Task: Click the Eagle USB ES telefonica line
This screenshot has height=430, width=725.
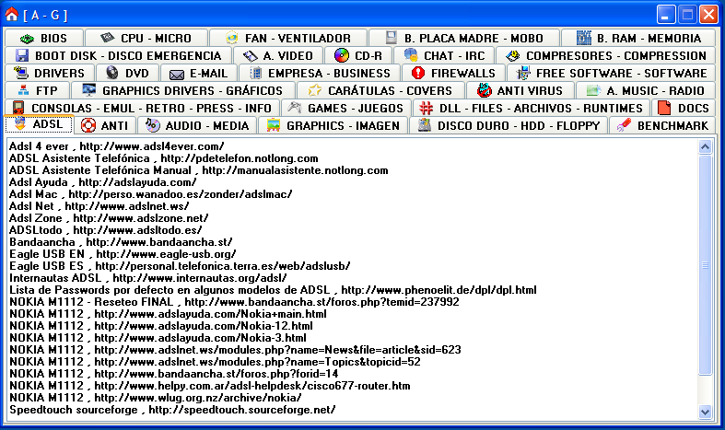Action: click(x=180, y=266)
